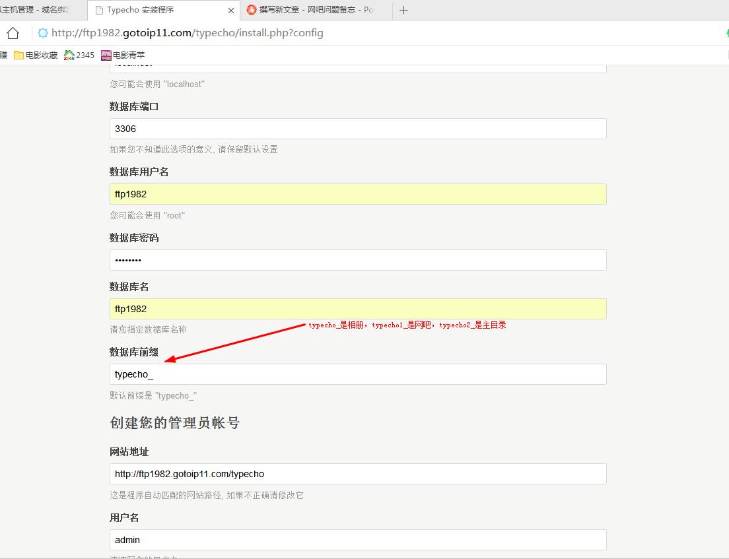
Task: Click the hint about keeping default port
Action: (194, 150)
